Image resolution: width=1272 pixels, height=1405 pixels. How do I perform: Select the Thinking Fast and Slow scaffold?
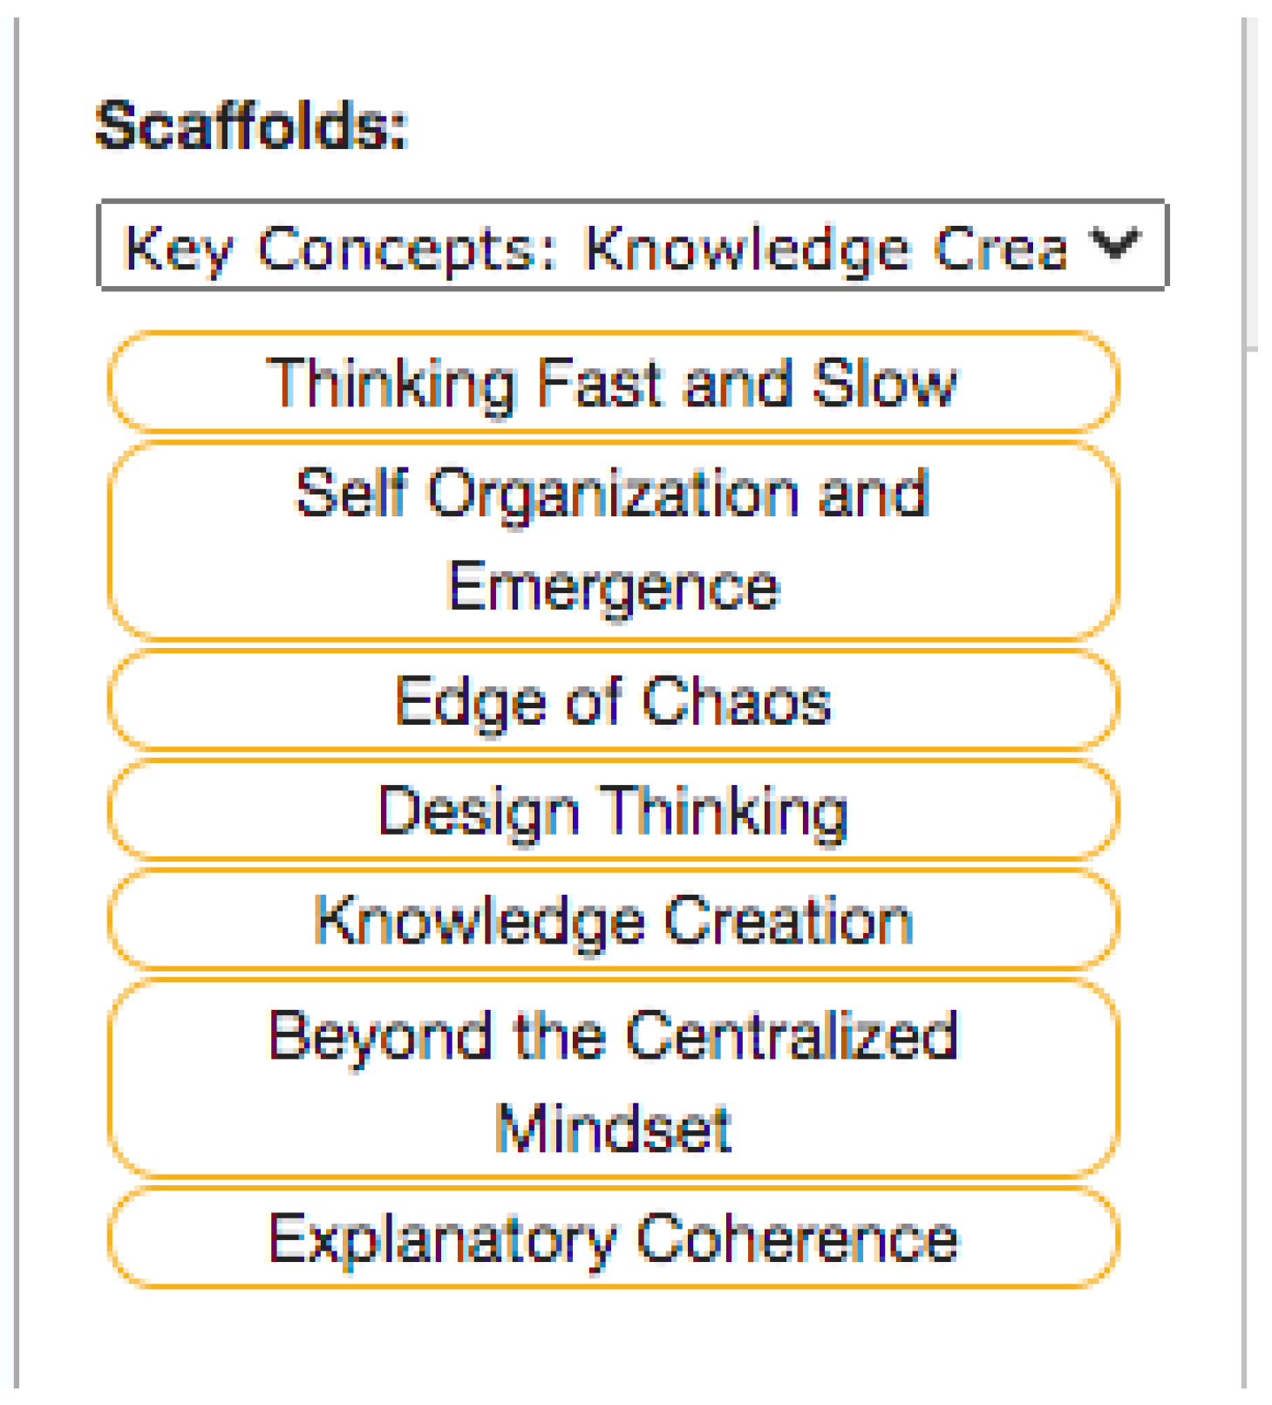coord(613,382)
